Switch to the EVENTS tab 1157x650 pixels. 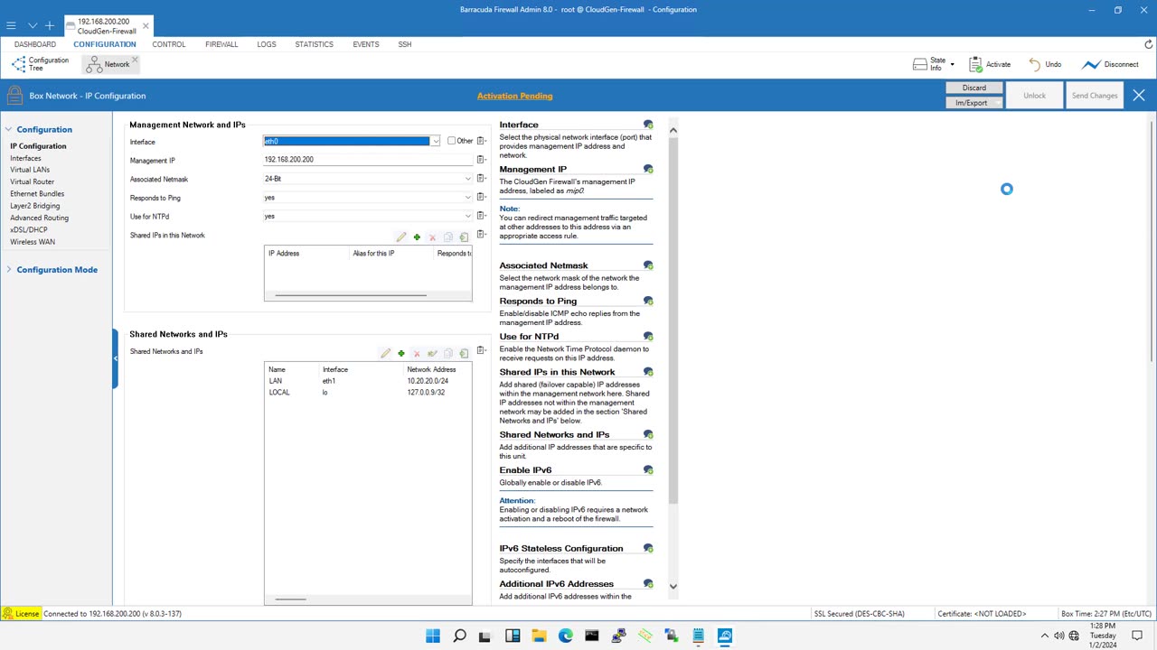coord(366,44)
